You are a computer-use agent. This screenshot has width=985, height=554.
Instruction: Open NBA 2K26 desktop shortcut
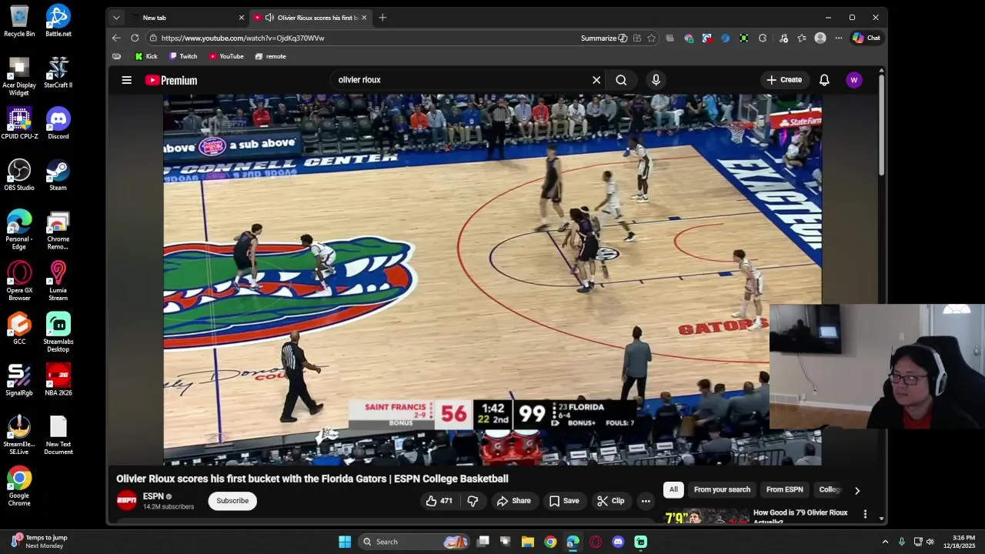58,380
